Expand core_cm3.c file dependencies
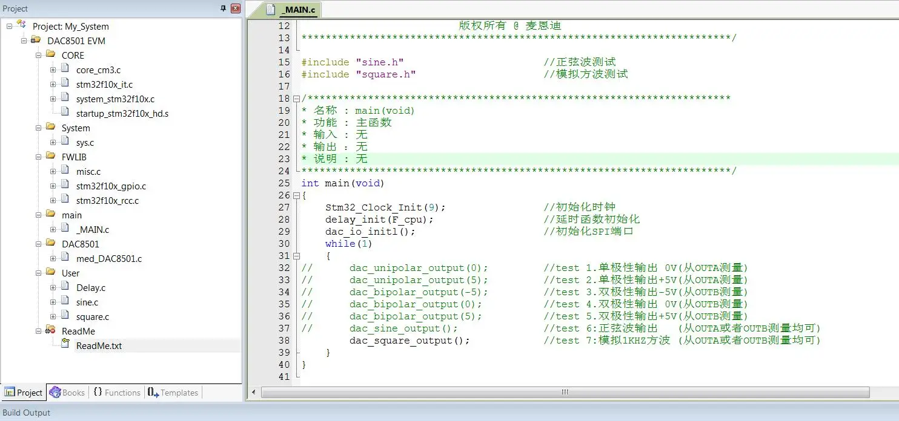Viewport: 899px width, 421px height. coord(53,70)
